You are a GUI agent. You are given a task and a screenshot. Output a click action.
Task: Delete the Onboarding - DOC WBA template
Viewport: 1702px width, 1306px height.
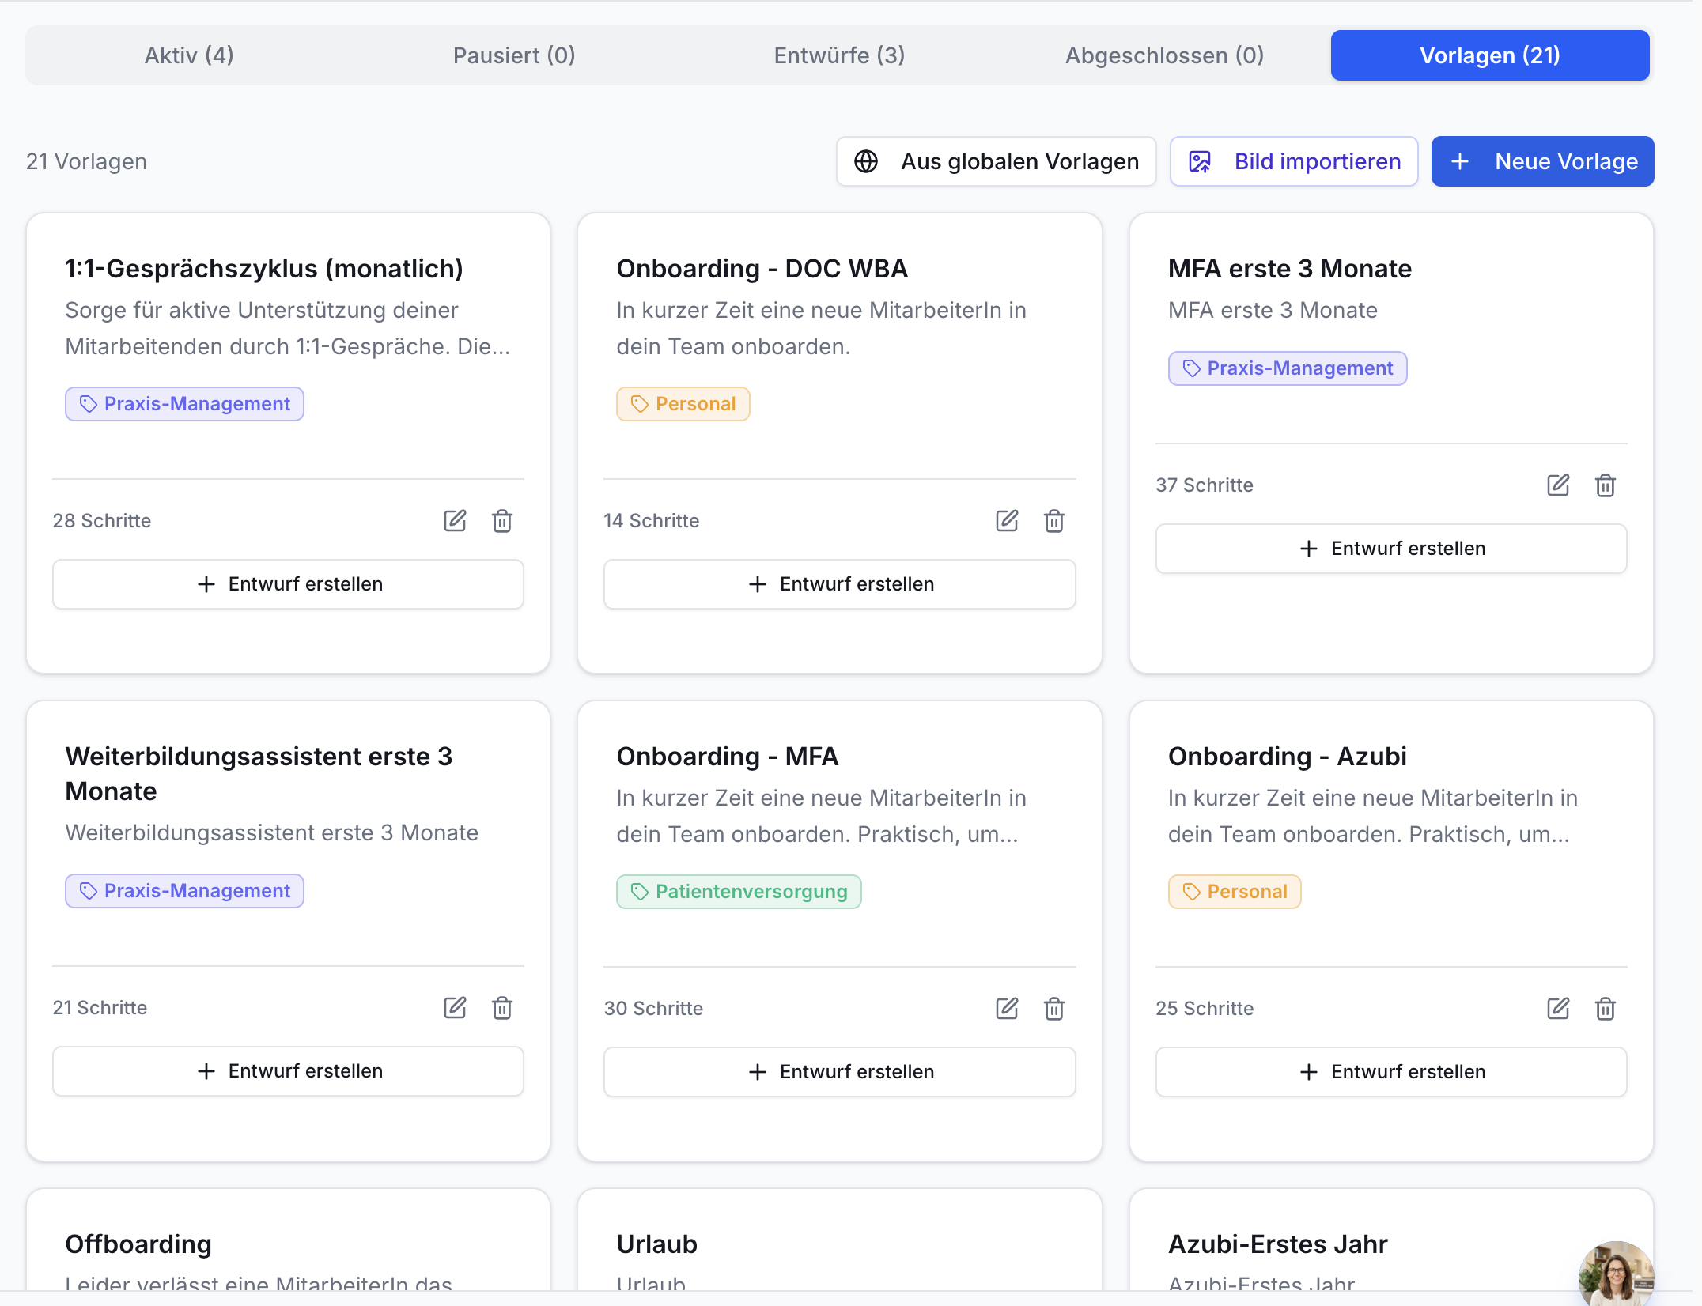pyautogui.click(x=1054, y=521)
